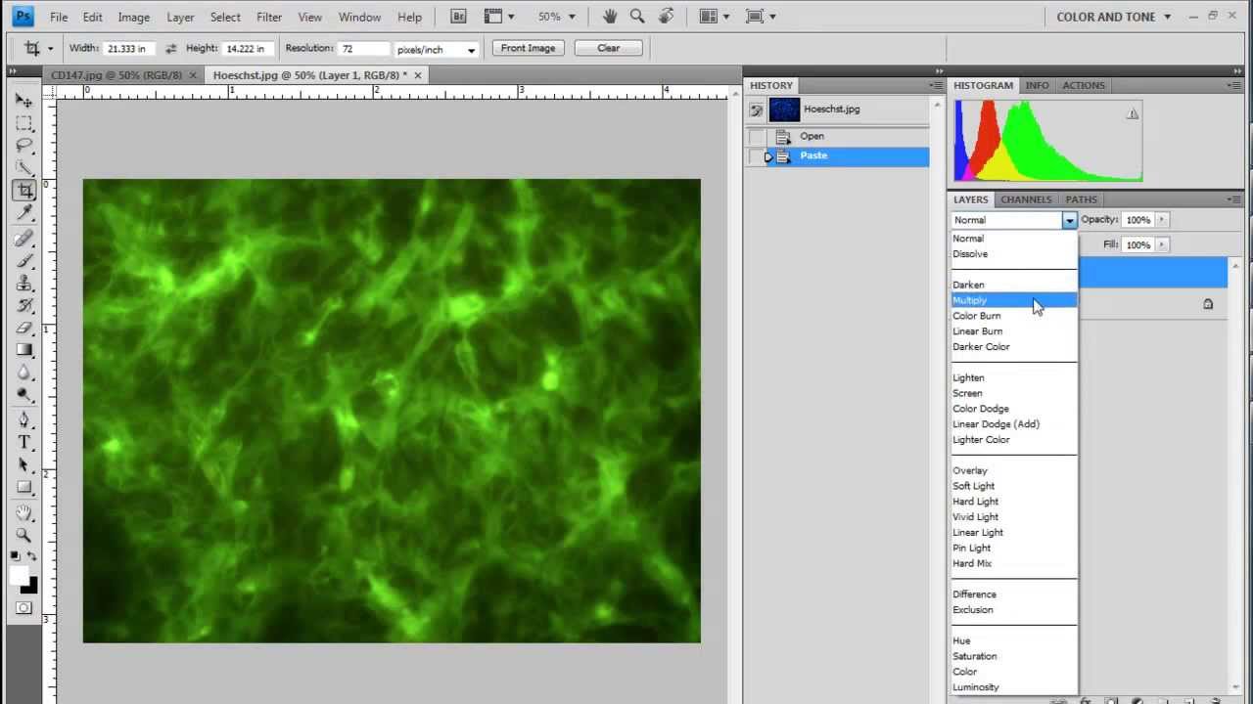Choose Multiply blend mode

pos(1014,300)
